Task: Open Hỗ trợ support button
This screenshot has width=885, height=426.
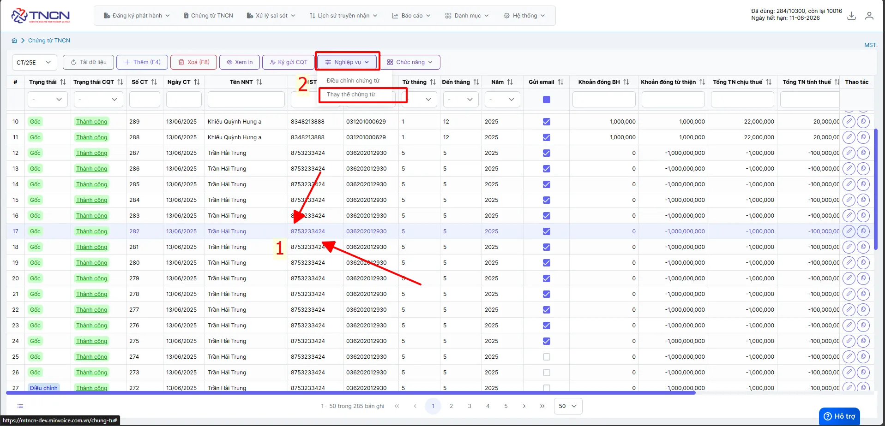Action: coord(840,416)
